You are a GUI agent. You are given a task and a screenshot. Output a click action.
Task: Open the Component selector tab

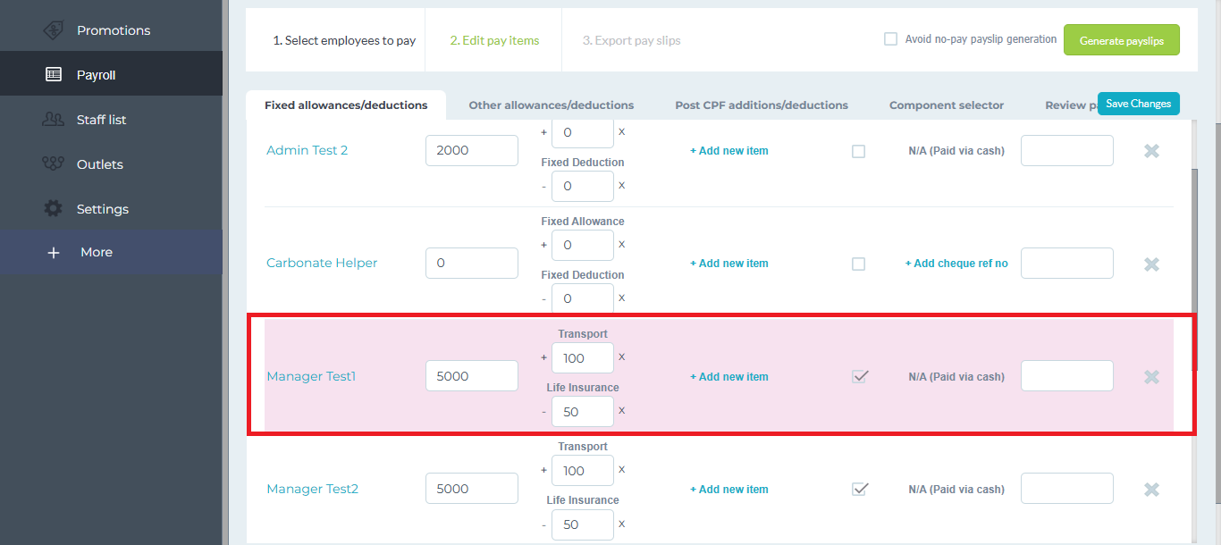946,105
